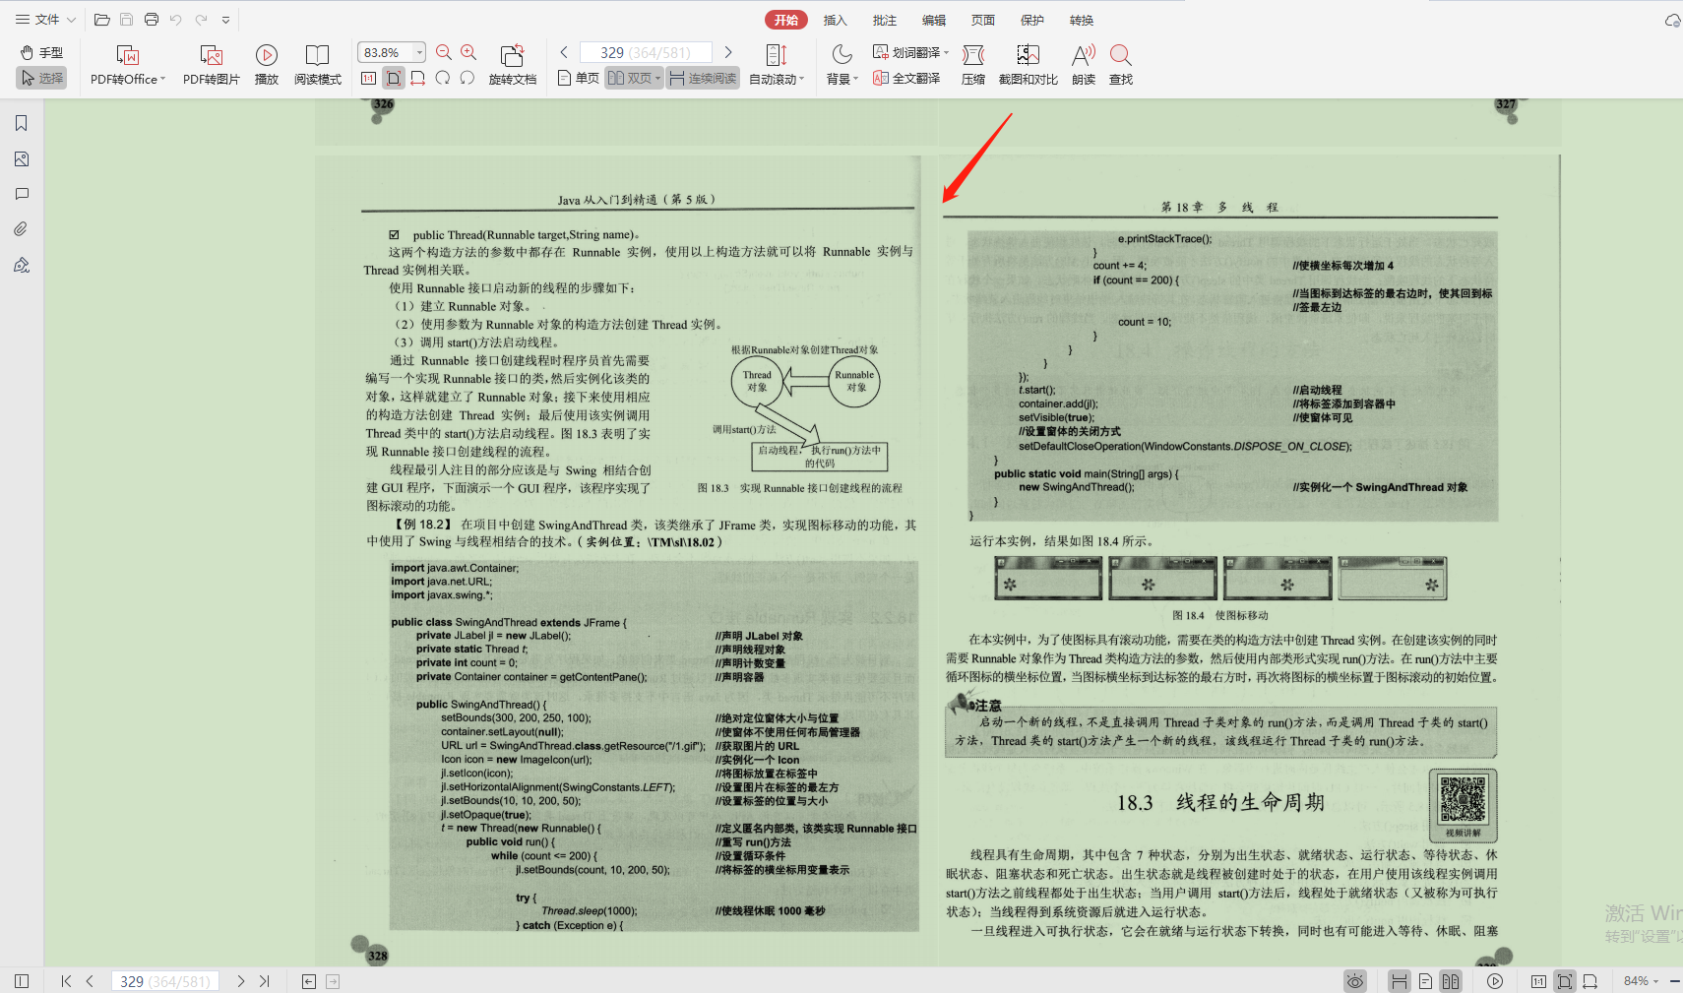This screenshot has width=1683, height=993.
Task: Open the comments sidebar panel
Action: (22, 194)
